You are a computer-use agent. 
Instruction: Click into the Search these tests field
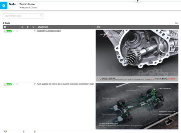click(x=24, y=16)
